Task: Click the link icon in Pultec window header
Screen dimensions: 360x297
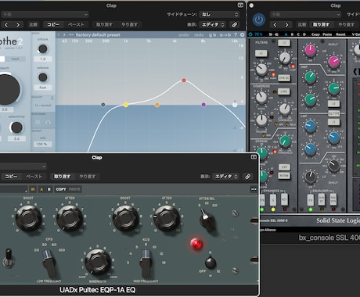Action: (x=247, y=177)
